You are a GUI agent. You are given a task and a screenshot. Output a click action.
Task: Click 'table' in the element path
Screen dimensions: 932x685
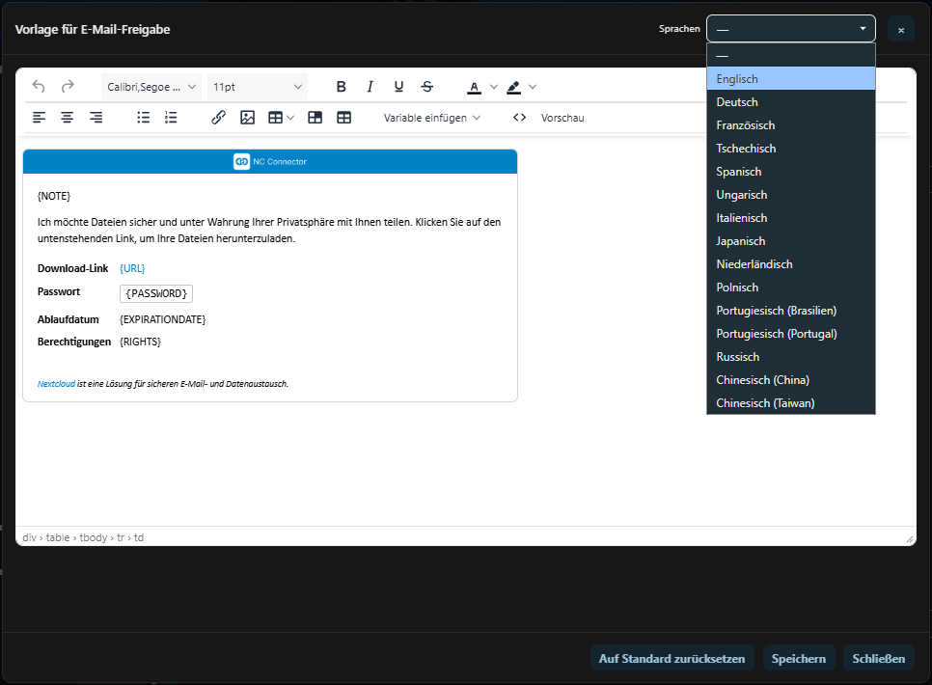pos(58,537)
